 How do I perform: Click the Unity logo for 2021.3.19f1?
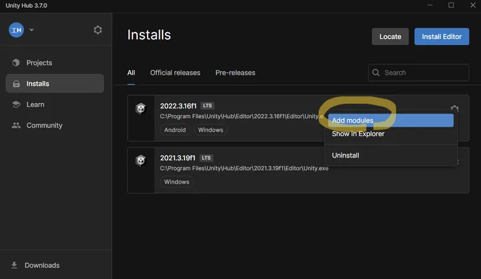click(140, 160)
